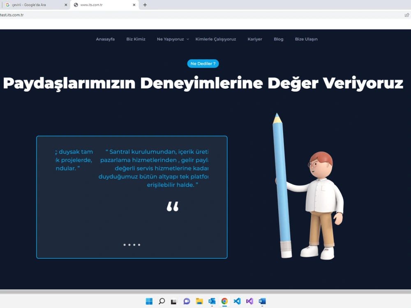The height and width of the screenshot is (308, 411).
Task: Close the Google çeviri tab
Action: (66, 5)
